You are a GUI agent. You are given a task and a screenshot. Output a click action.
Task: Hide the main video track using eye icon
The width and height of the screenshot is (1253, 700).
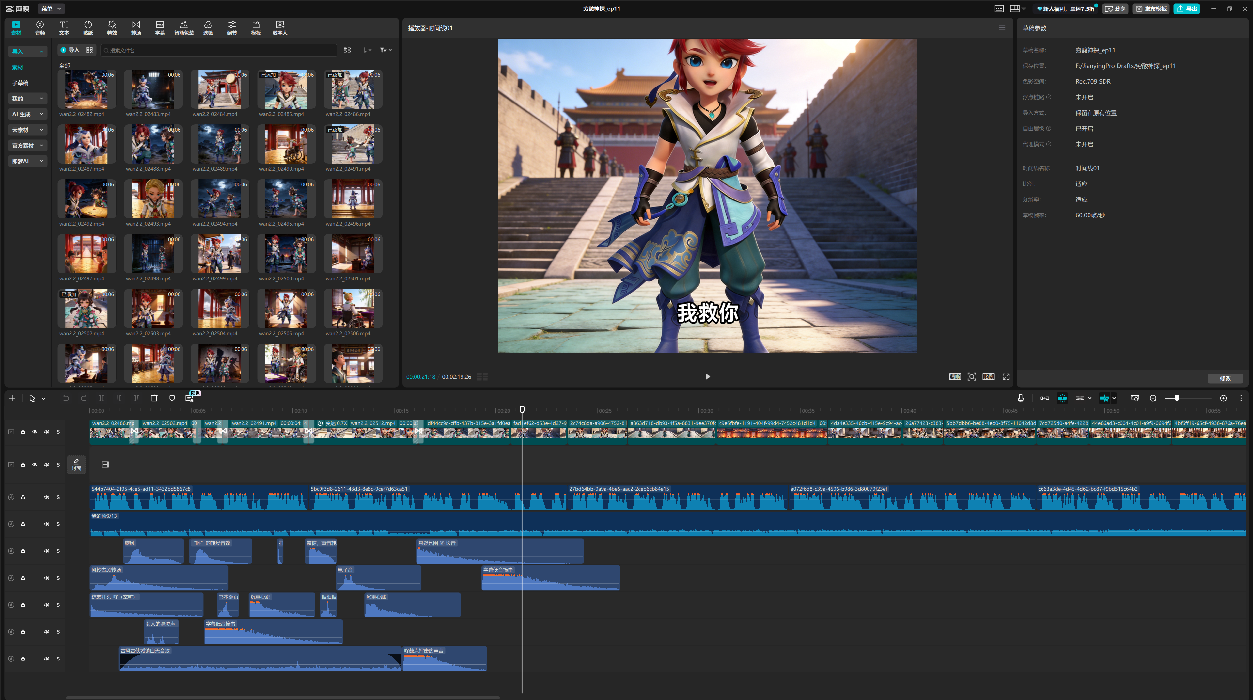tap(35, 432)
